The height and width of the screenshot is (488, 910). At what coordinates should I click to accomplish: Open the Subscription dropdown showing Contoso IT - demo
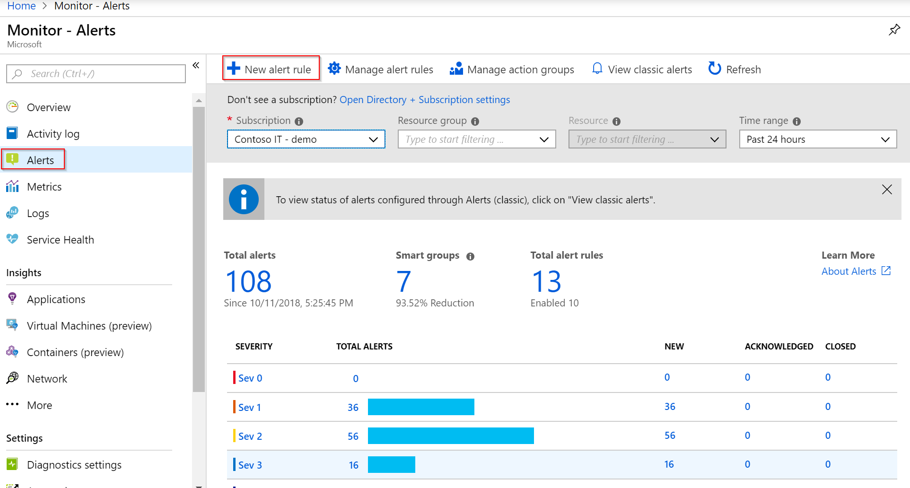(306, 139)
